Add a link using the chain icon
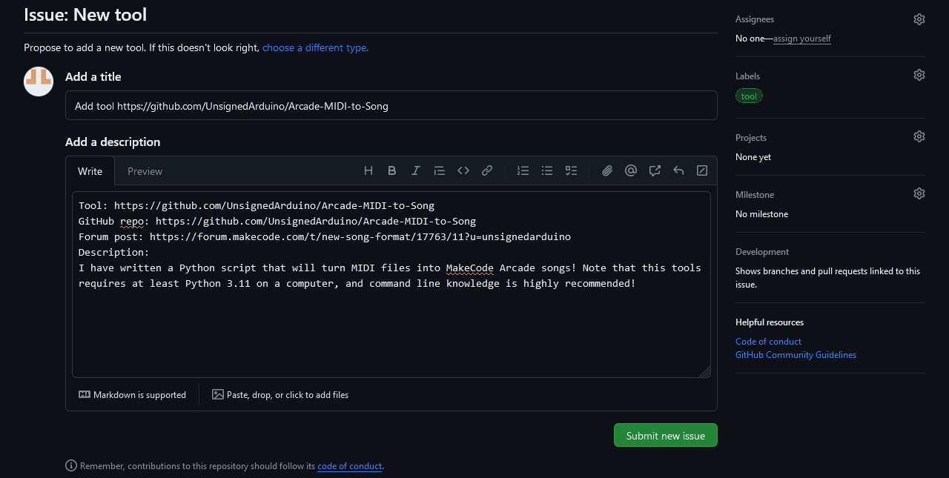949x478 pixels. (x=487, y=170)
